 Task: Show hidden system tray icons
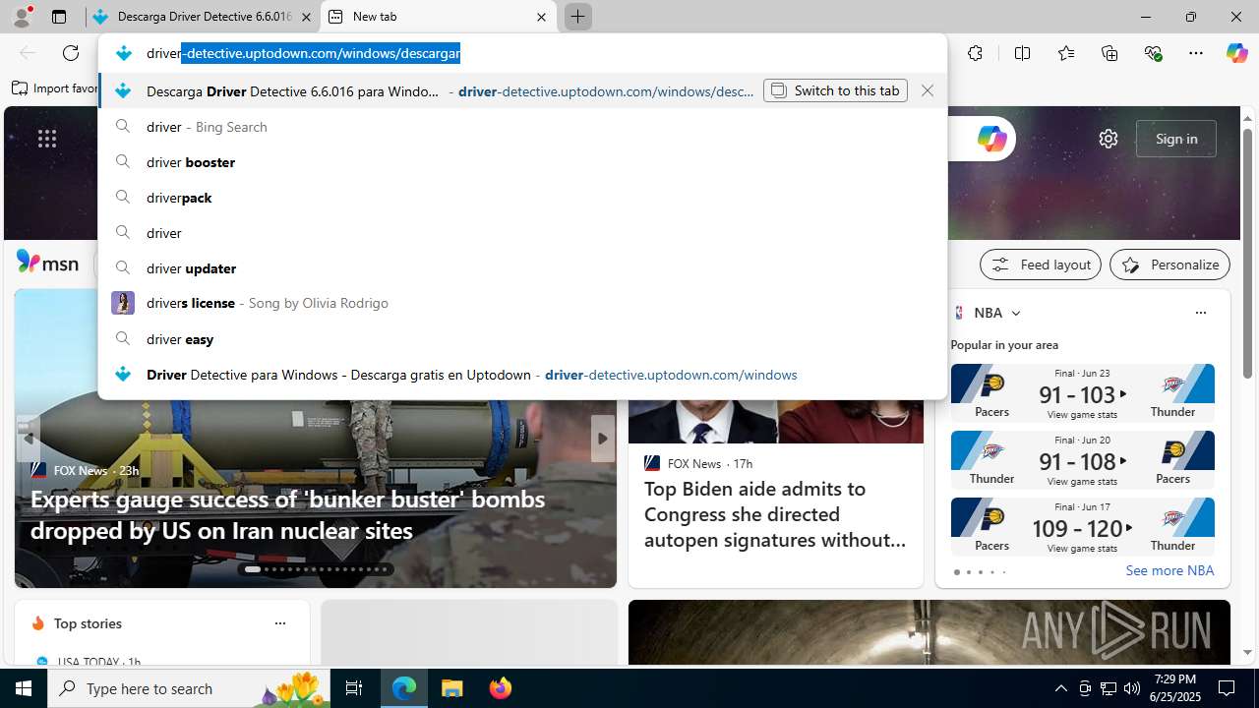pos(1060,688)
